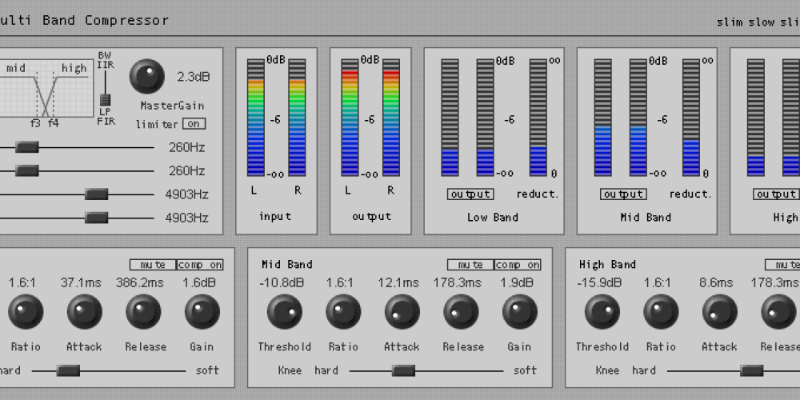Click the Mid Band Ratio knob
Image resolution: width=800 pixels, height=400 pixels.
click(343, 312)
